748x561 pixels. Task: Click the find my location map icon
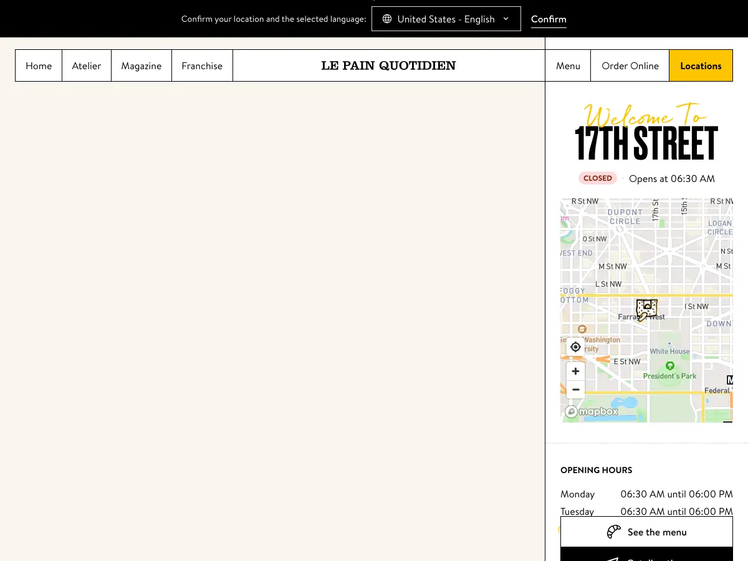(x=575, y=347)
